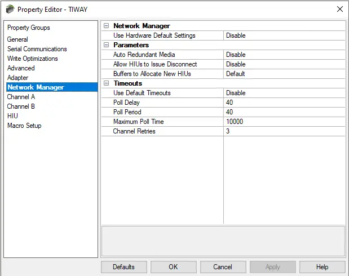Click the Apply button

273,267
